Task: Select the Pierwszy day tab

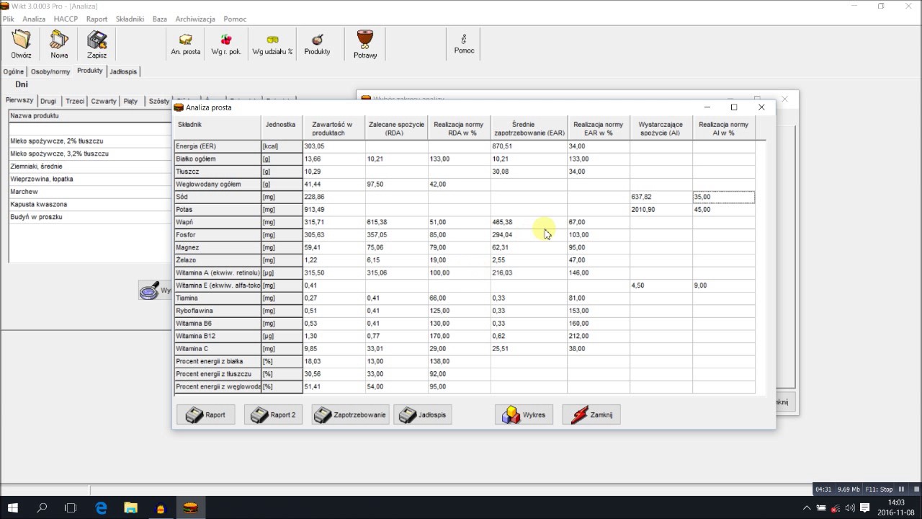Action: pos(19,101)
